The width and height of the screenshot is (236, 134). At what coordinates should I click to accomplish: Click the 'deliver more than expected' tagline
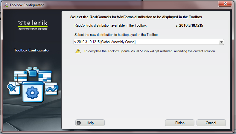coord(33,29)
